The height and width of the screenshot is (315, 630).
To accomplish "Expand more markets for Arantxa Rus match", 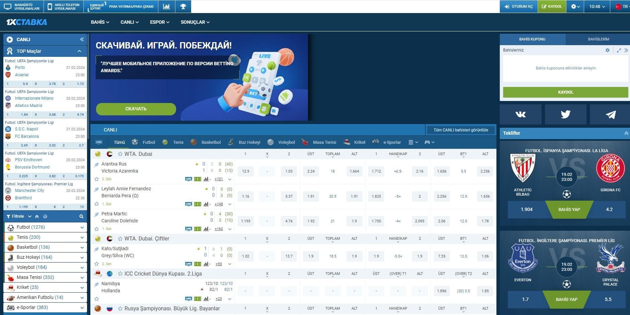I will coord(230,179).
